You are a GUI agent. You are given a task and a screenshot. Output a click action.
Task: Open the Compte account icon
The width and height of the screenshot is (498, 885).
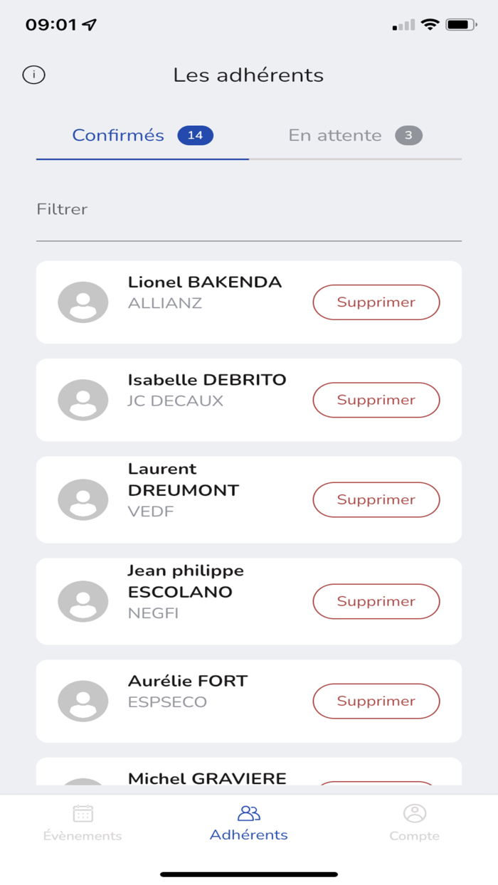pyautogui.click(x=415, y=812)
